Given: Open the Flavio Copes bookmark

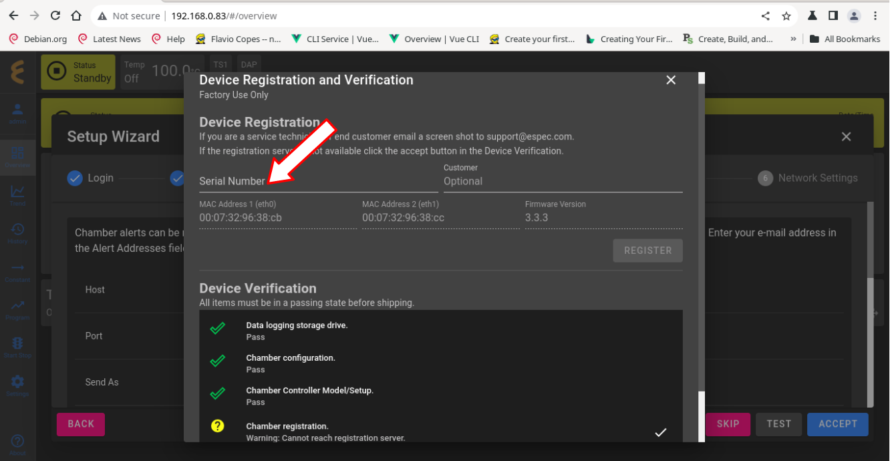Looking at the screenshot, I should pos(239,39).
